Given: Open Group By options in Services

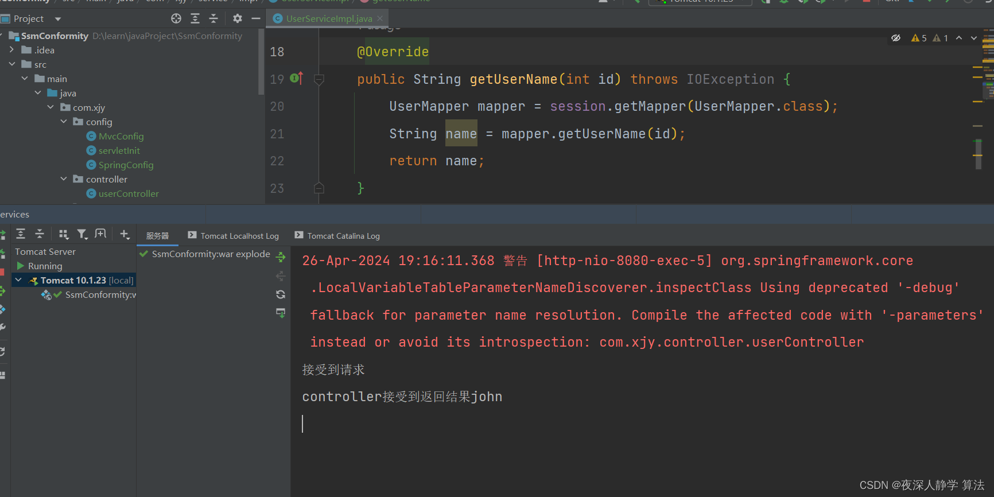Looking at the screenshot, I should point(64,234).
